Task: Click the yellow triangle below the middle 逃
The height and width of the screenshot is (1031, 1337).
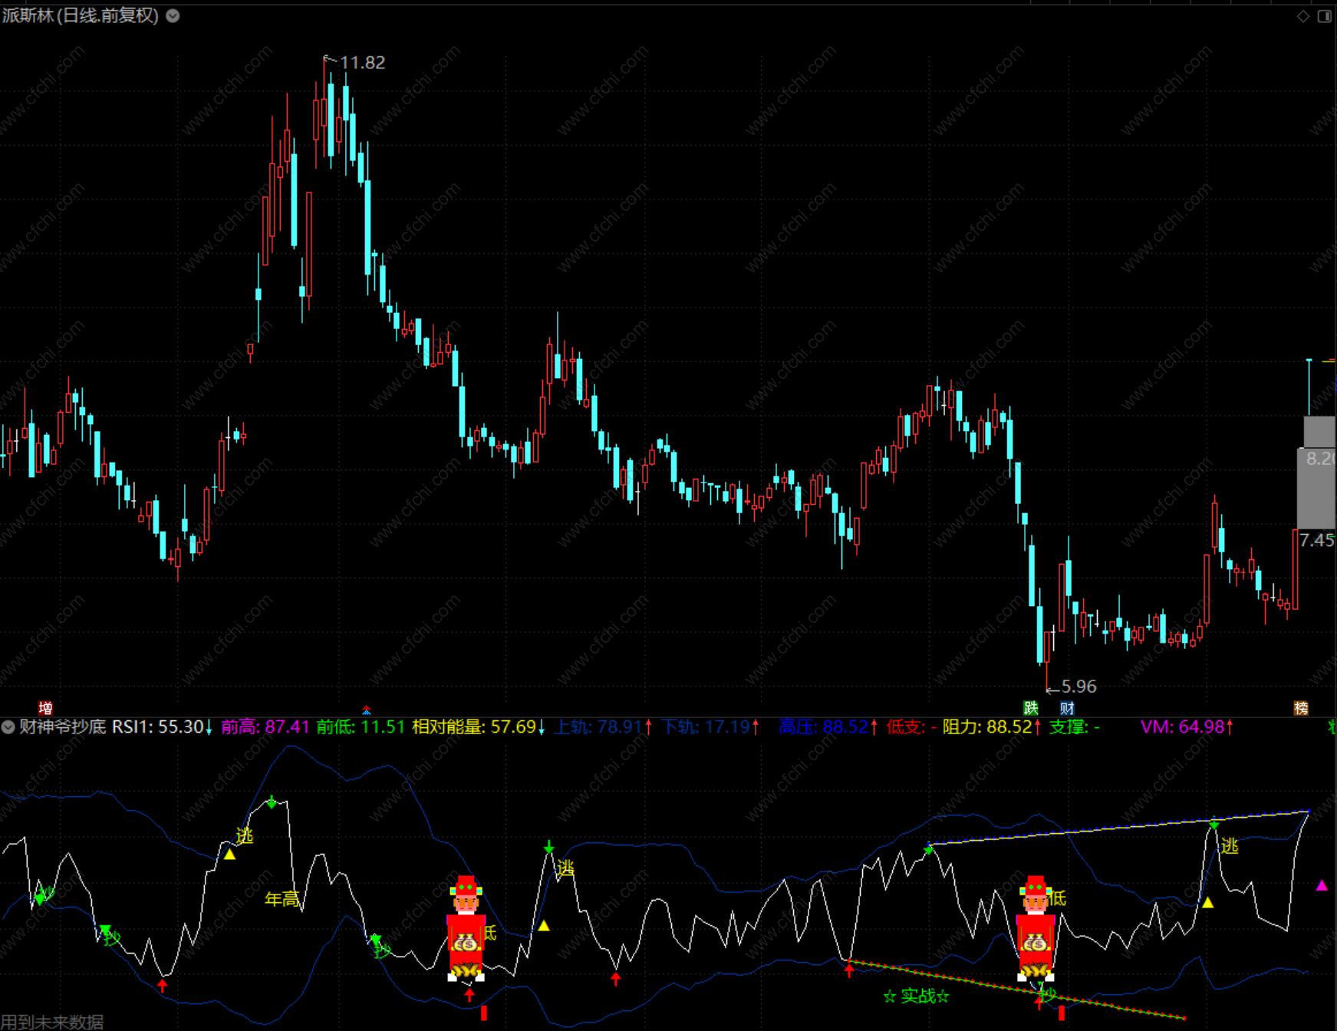Action: [544, 926]
